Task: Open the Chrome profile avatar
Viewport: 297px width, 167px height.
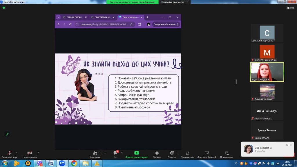Action: pyautogui.click(x=148, y=24)
